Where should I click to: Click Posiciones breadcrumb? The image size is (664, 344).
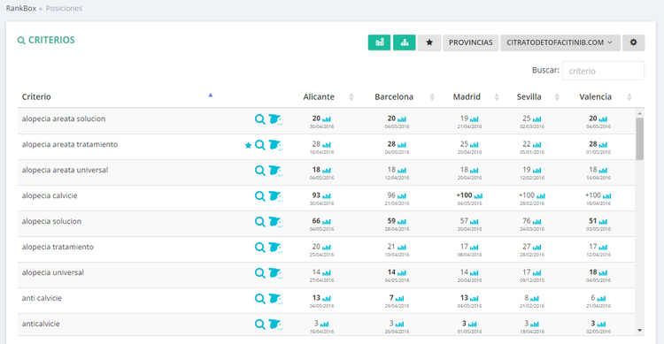click(x=64, y=8)
